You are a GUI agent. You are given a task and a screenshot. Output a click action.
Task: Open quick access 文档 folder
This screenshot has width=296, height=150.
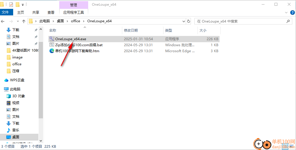tap(16, 37)
